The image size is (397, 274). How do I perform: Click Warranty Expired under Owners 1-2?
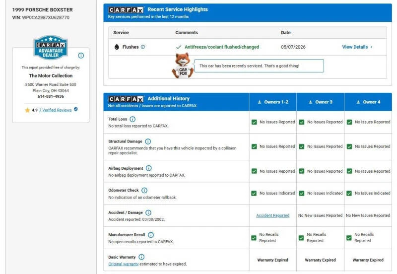click(272, 260)
